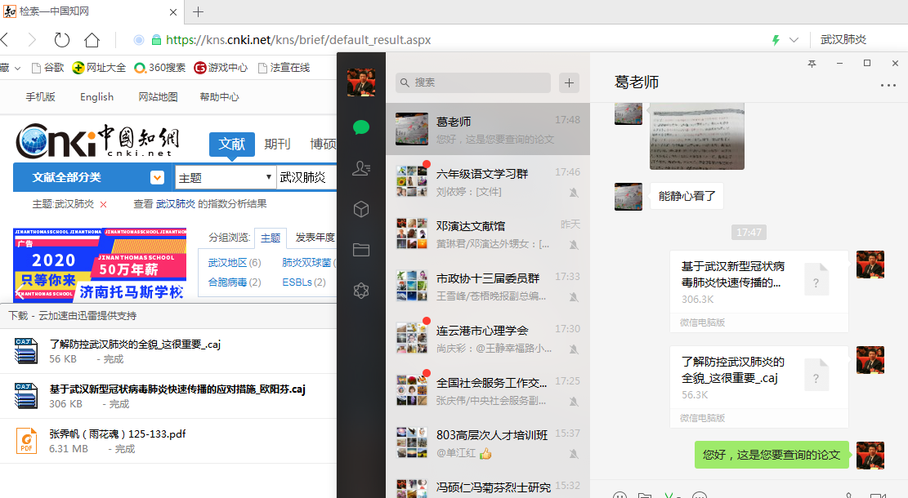Screen dimensions: 908x498
Task: Open chat info three-dots menu
Action: pos(888,85)
